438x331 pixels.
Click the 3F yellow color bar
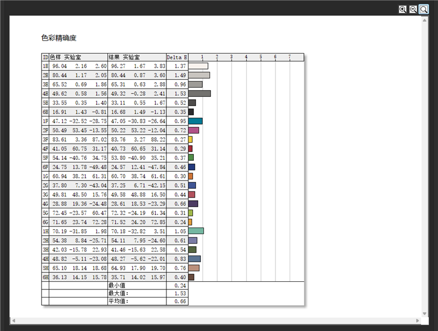tap(191, 140)
